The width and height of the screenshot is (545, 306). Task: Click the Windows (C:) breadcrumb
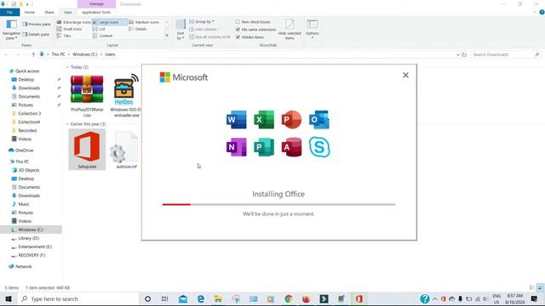[x=85, y=54]
